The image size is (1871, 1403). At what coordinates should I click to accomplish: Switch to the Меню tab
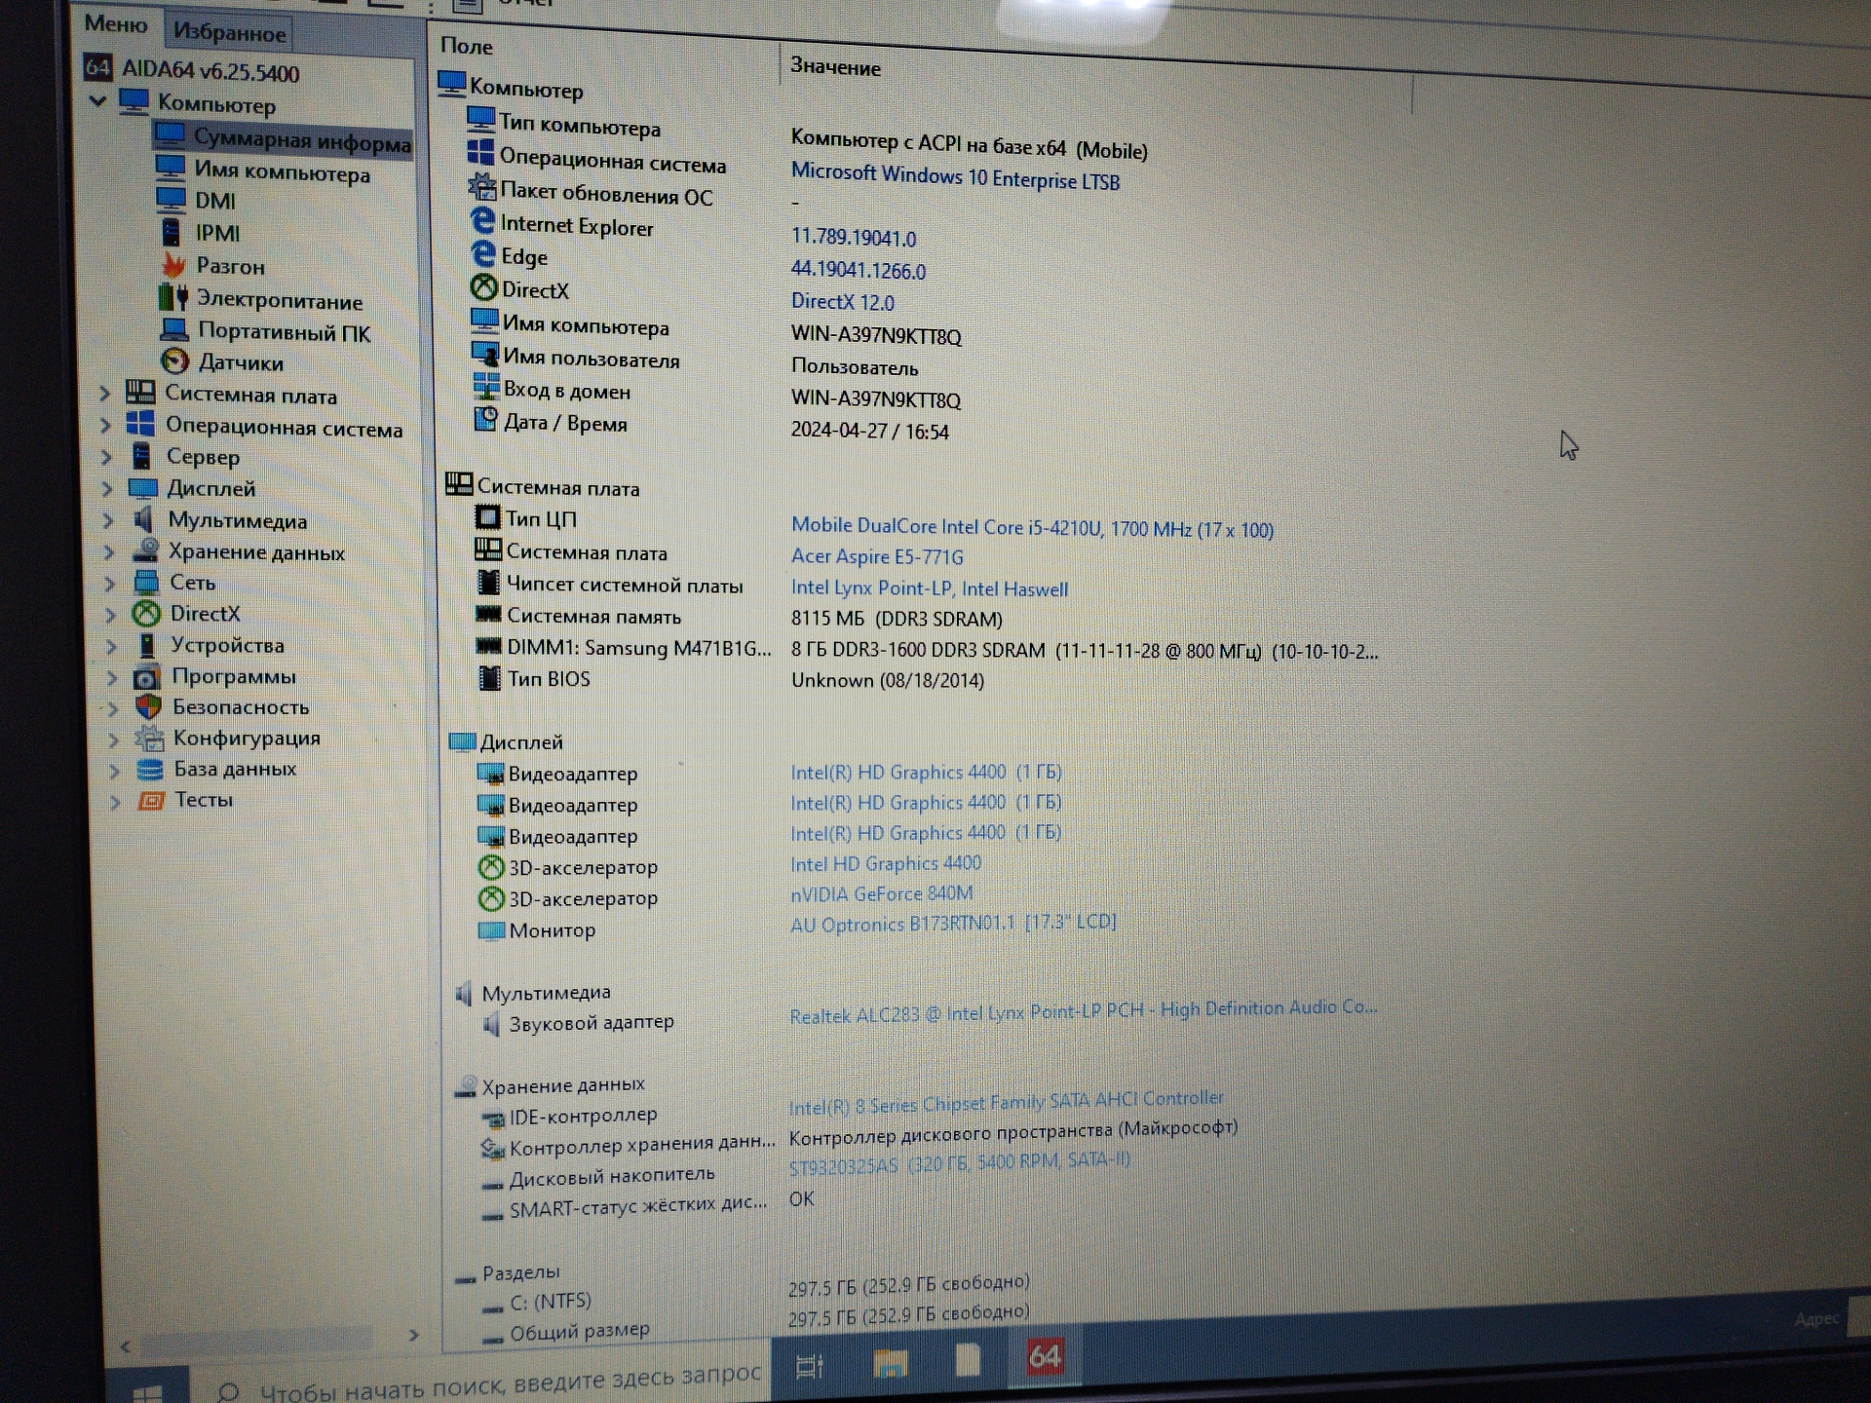point(115,24)
